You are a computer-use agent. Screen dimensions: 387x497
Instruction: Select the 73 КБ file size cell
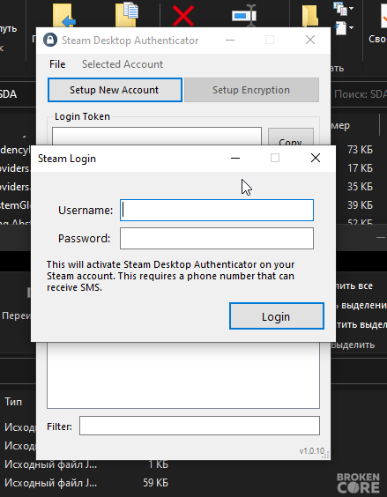[360, 149]
